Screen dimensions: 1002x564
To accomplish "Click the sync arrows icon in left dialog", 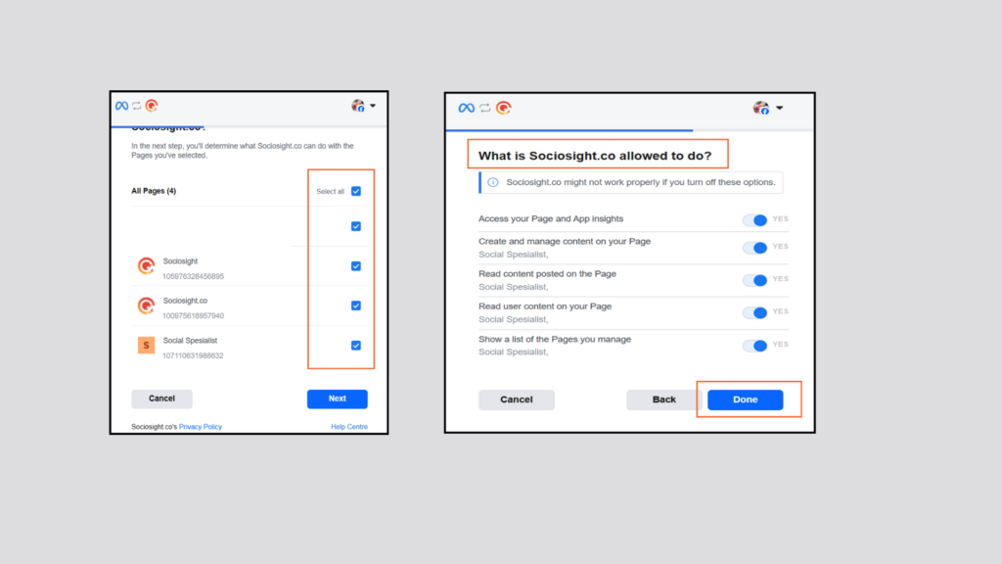I will click(137, 106).
